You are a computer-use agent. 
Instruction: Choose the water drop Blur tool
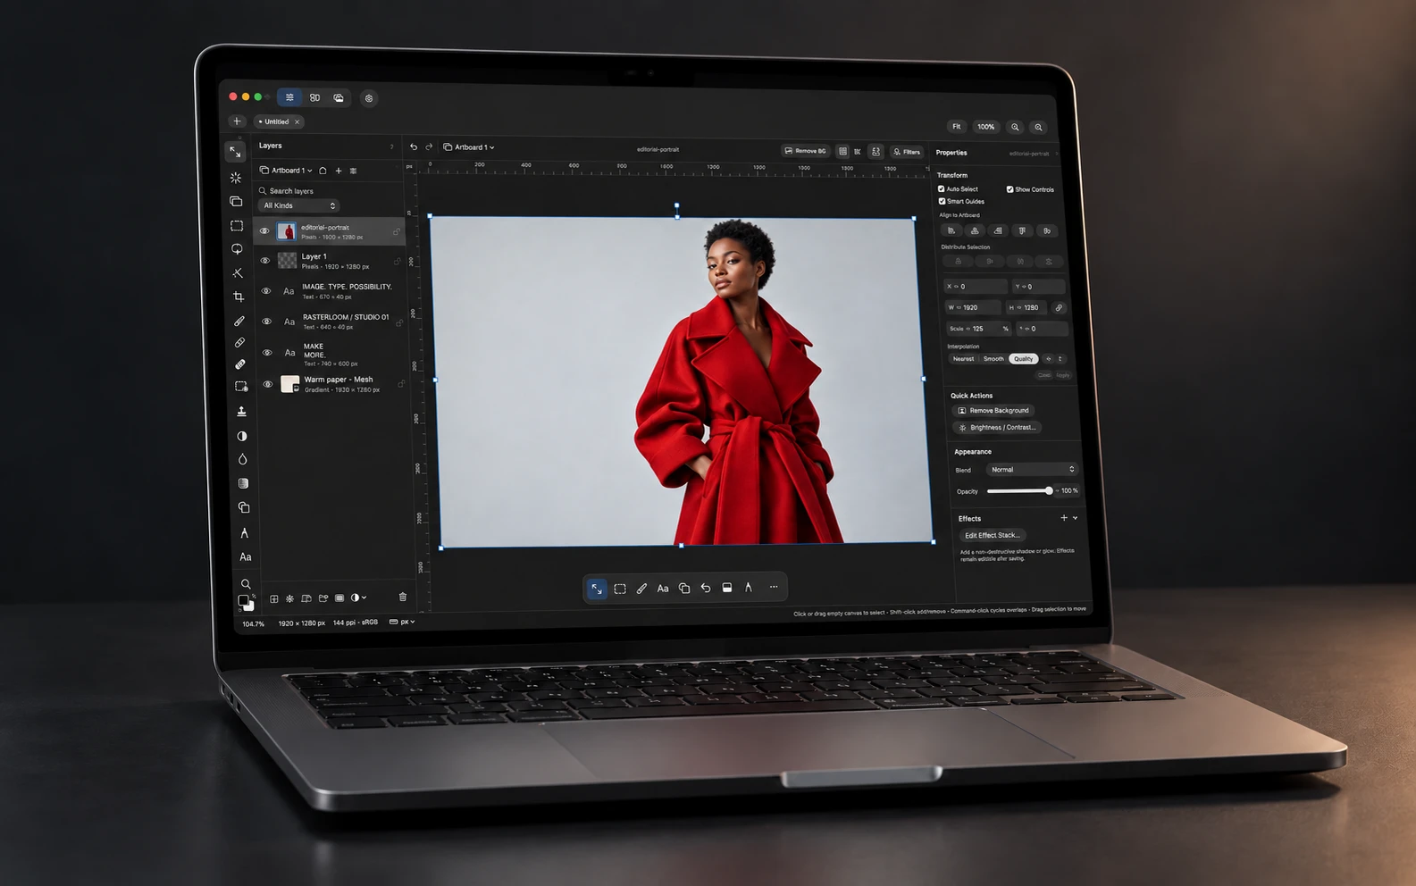coord(242,459)
